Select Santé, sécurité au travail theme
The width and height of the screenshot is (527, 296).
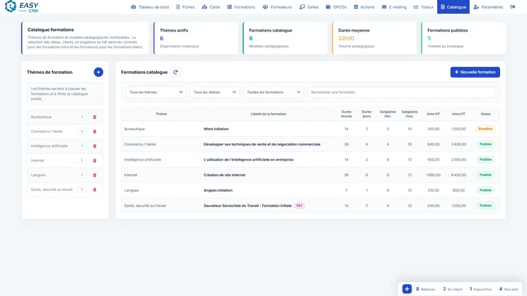pos(51,189)
